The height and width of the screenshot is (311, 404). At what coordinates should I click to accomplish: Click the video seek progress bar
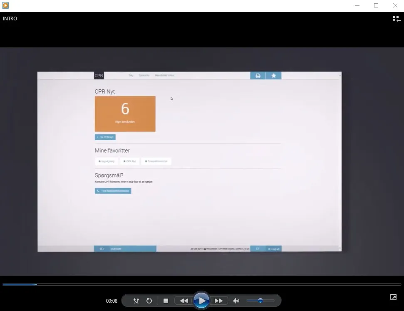pos(202,284)
